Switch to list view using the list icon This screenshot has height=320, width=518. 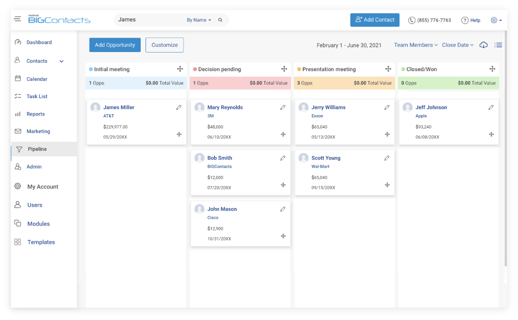(x=498, y=44)
